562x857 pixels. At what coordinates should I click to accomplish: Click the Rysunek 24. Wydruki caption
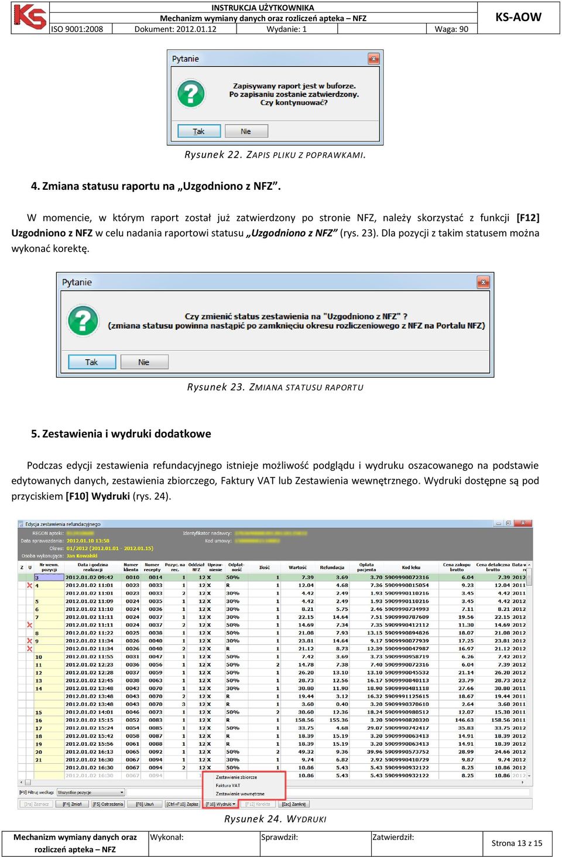coord(275,819)
